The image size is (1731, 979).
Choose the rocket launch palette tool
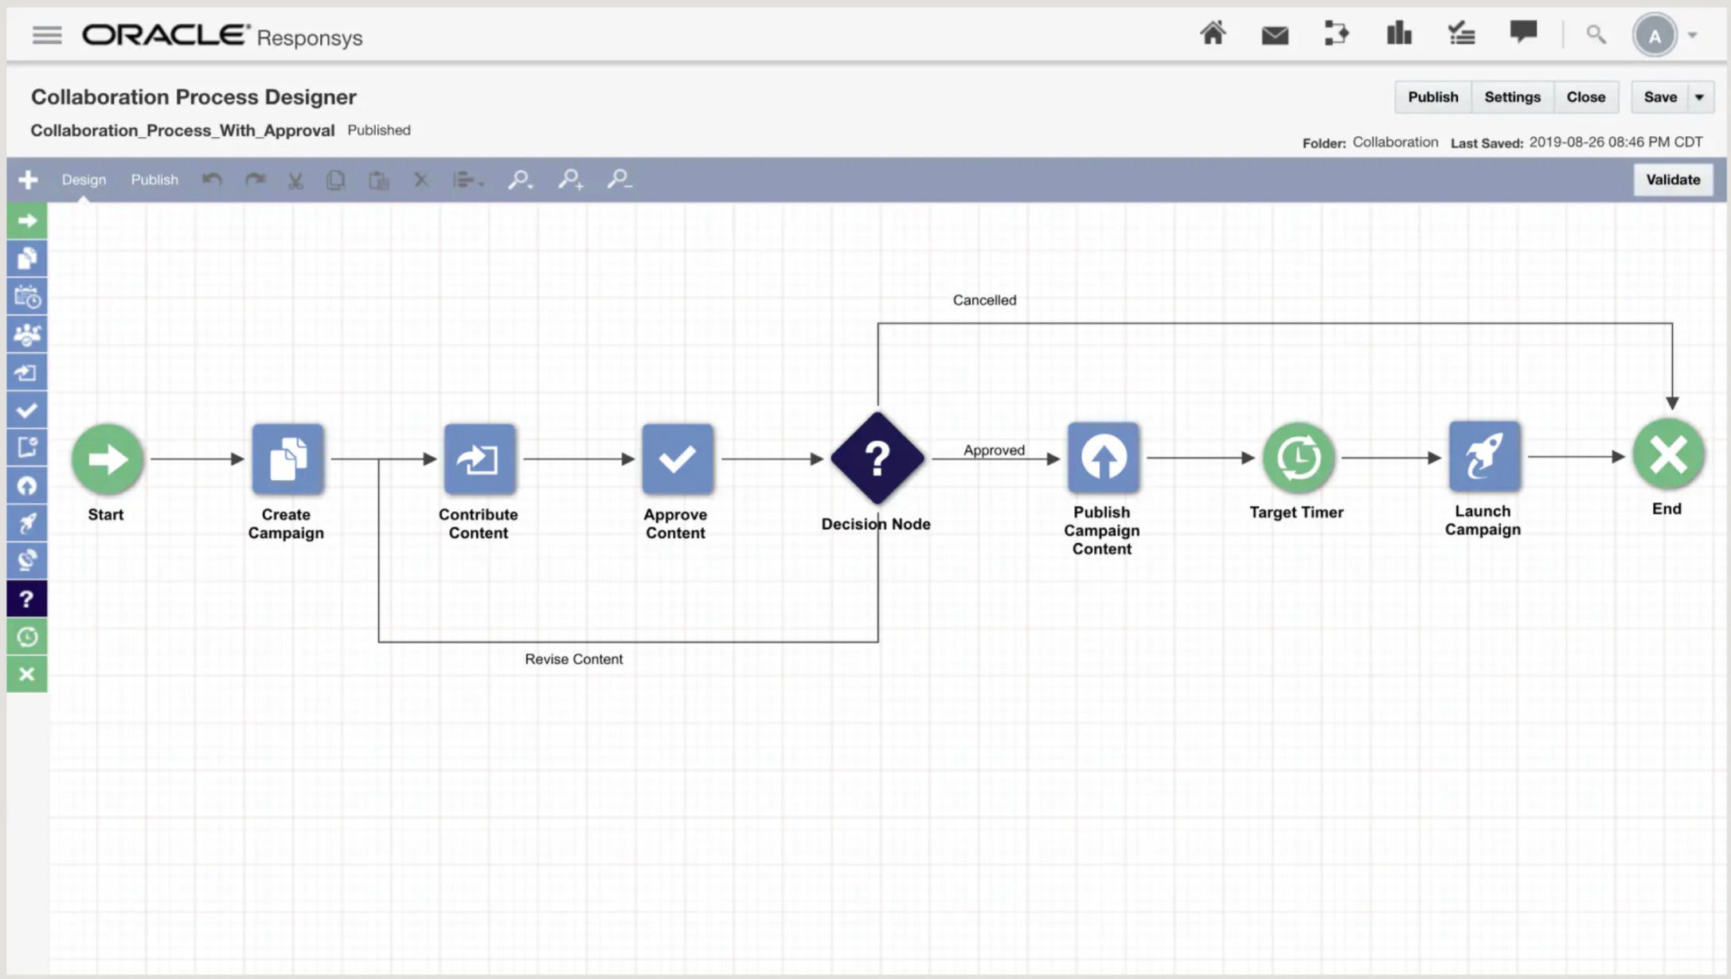coord(26,523)
